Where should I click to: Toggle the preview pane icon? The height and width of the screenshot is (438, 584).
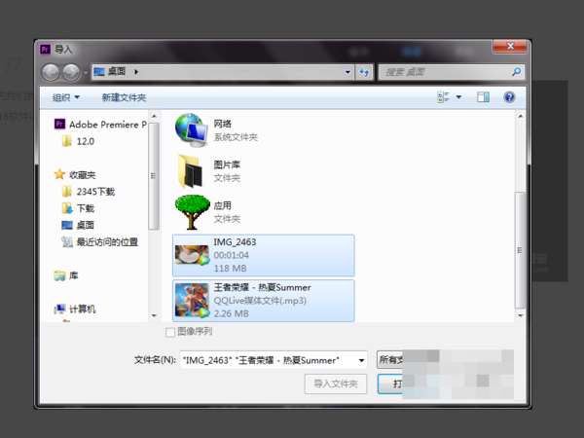point(483,97)
